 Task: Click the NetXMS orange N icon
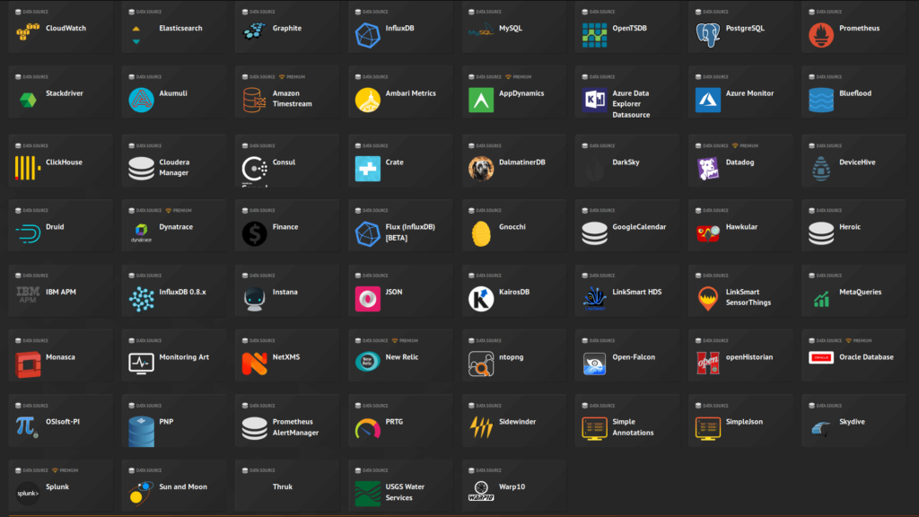point(254,364)
